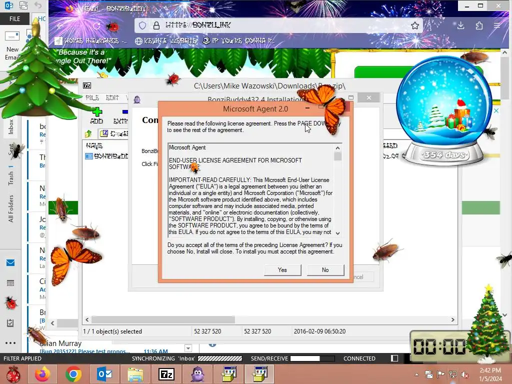This screenshot has height=384, width=512.
Task: Open Outlook Tasks clipboard icon
Action: coord(10,323)
